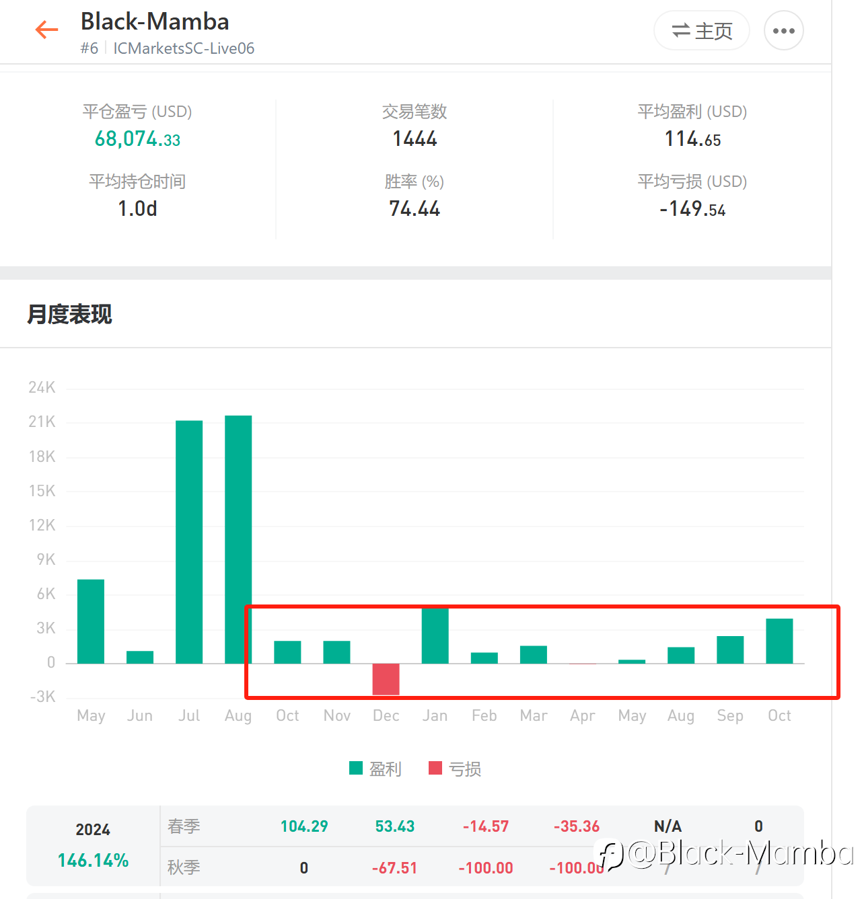Go back using the orange arrow
This screenshot has height=899, width=862.
47,30
